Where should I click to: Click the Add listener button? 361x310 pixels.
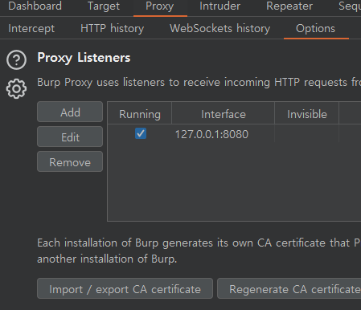(70, 112)
